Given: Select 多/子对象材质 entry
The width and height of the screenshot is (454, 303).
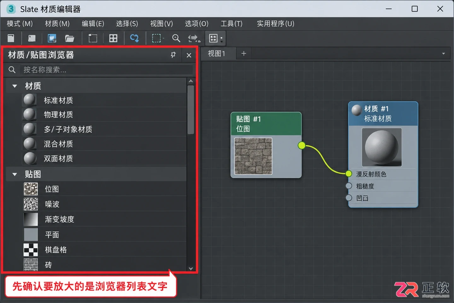Looking at the screenshot, I should coord(104,129).
